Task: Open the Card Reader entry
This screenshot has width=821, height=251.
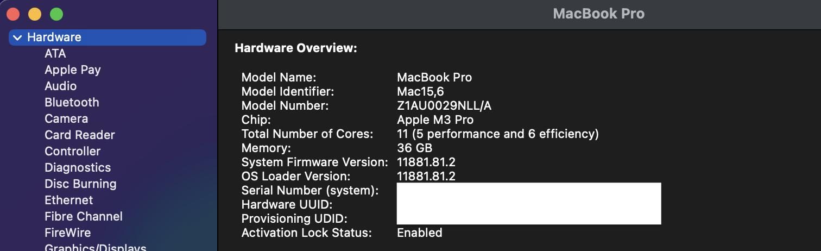Action: 80,135
